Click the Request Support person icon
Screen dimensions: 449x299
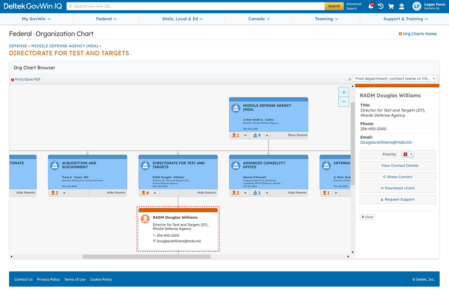pyautogui.click(x=382, y=200)
